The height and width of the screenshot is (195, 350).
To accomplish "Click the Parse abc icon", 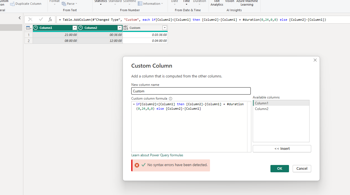I will point(64,4).
